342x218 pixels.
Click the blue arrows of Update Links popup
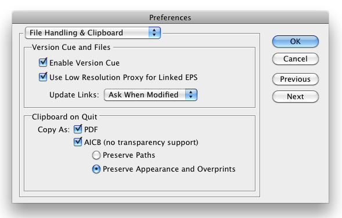pyautogui.click(x=191, y=95)
